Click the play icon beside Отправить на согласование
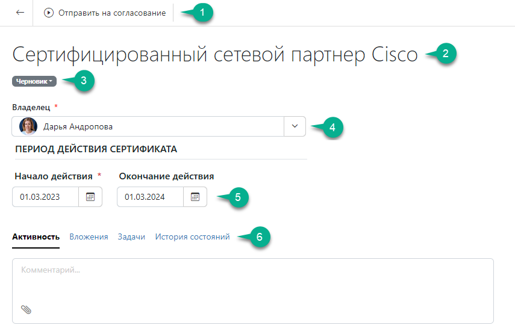515x331 pixels. pyautogui.click(x=49, y=13)
